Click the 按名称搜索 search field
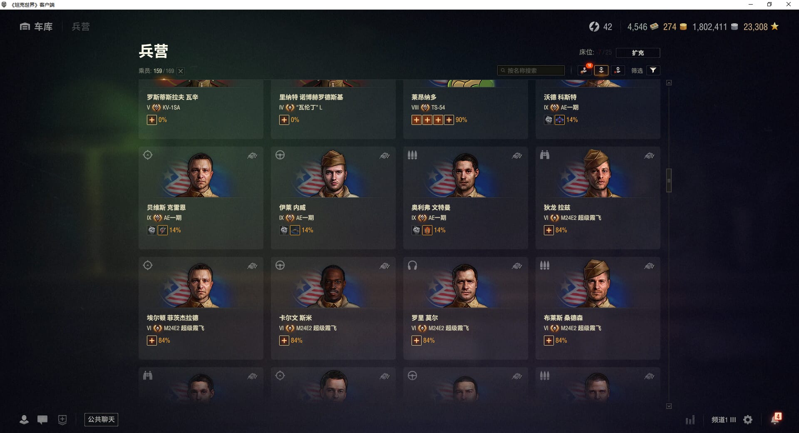 pos(531,70)
